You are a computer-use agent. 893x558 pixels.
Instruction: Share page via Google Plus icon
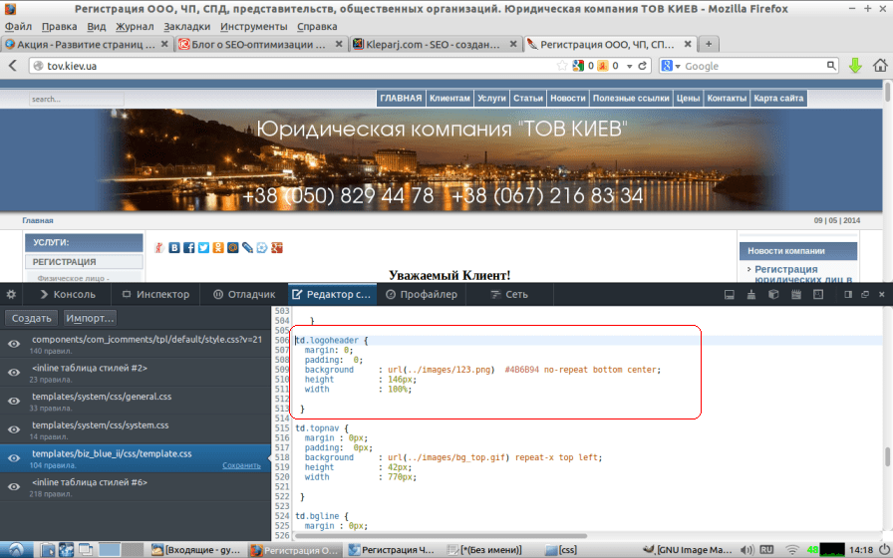[277, 248]
